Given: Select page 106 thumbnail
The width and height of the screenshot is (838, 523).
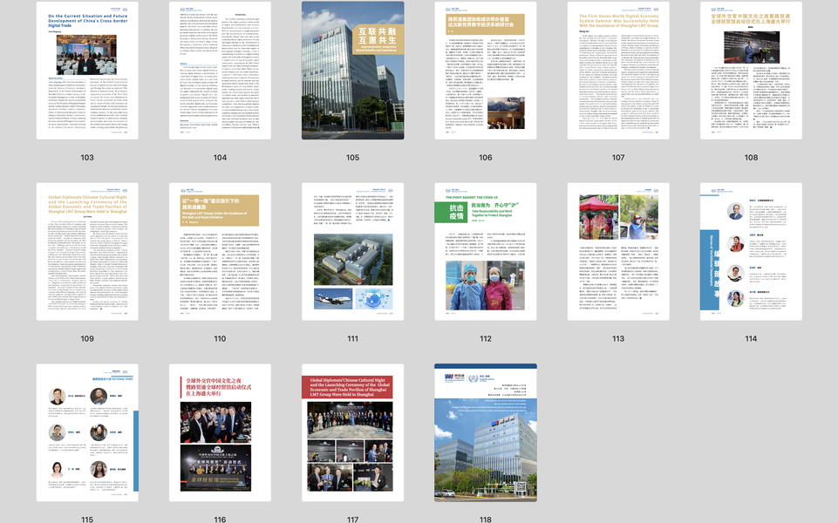Looking at the screenshot, I should [485, 71].
